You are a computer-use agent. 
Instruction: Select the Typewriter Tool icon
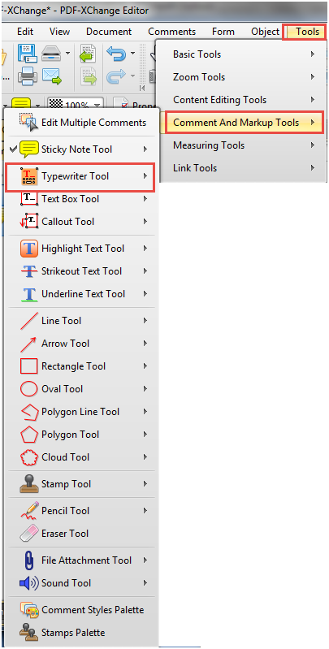[x=29, y=176]
